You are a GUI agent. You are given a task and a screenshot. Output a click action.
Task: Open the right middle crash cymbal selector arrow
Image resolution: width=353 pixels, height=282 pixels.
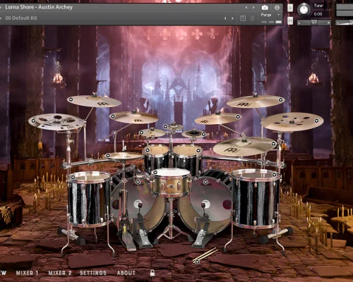click(x=238, y=116)
